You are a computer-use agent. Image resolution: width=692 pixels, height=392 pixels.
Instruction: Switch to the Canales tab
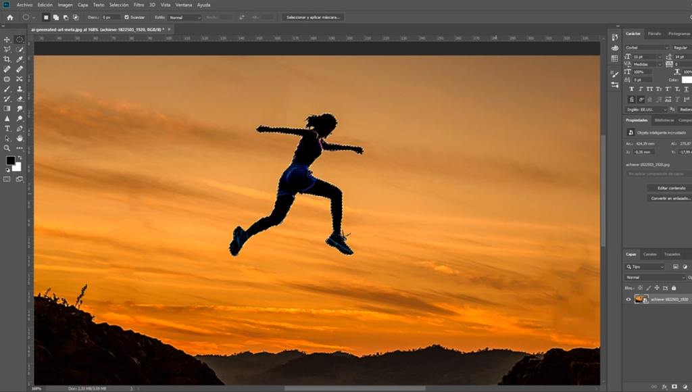point(649,254)
